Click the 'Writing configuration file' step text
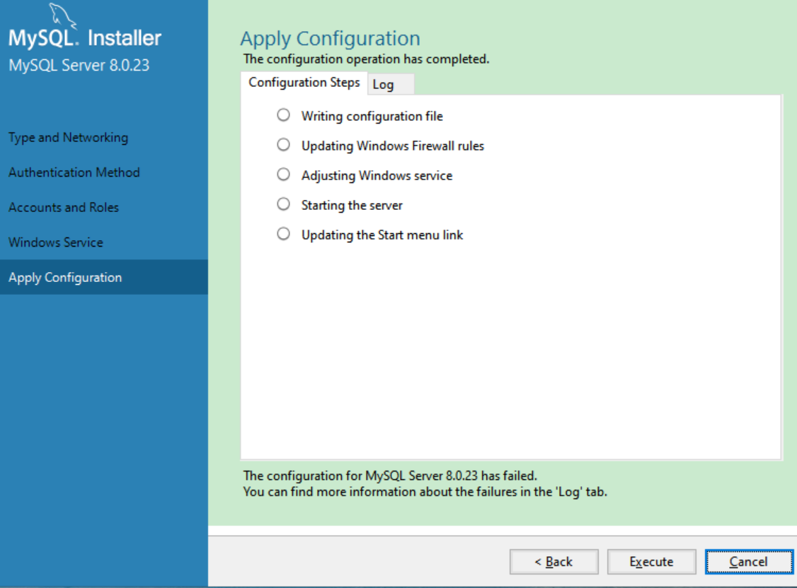This screenshot has width=797, height=588. (x=372, y=116)
